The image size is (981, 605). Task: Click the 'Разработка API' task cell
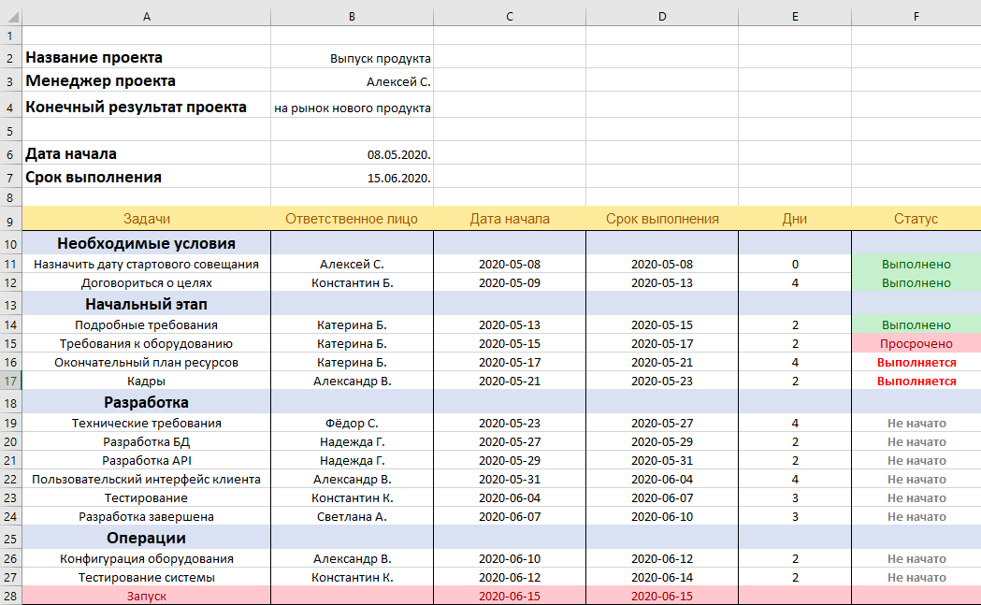point(147,460)
